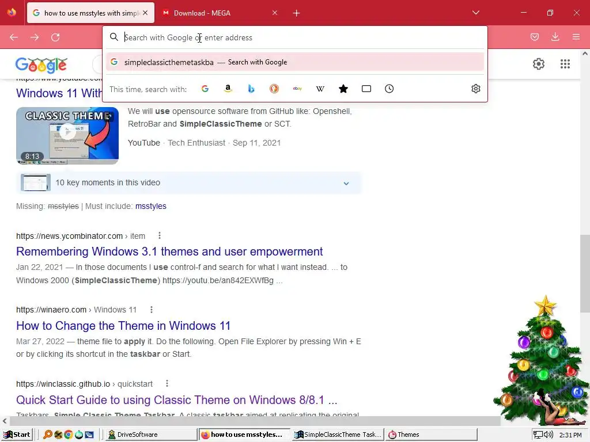Open Google apps grid
Viewport: 590px width, 442px height.
[x=565, y=64]
